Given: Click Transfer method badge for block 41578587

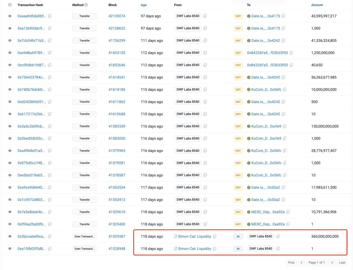Looking at the screenshot, I should tap(84, 175).
